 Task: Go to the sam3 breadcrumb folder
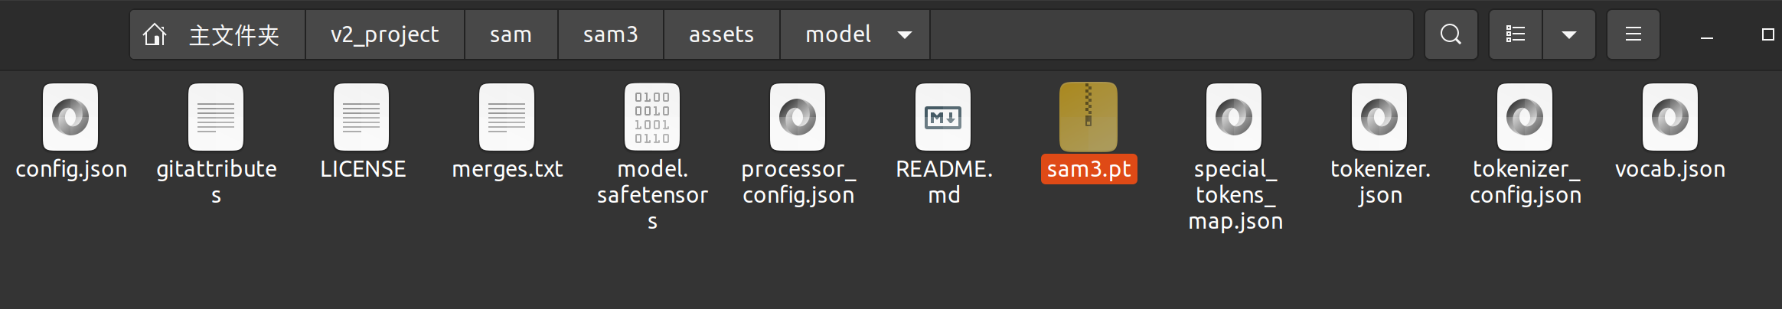[610, 34]
